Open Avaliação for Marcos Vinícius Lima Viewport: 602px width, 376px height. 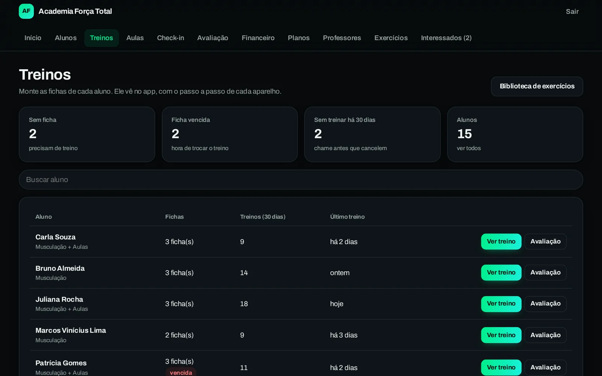coord(545,335)
